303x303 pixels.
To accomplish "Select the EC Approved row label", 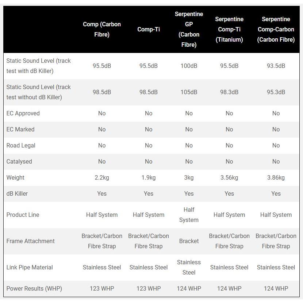I will (x=23, y=113).
